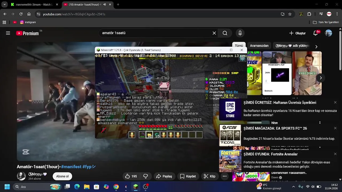This screenshot has height=192, width=342.
Task: Clear the search box with the X
Action: (214, 33)
